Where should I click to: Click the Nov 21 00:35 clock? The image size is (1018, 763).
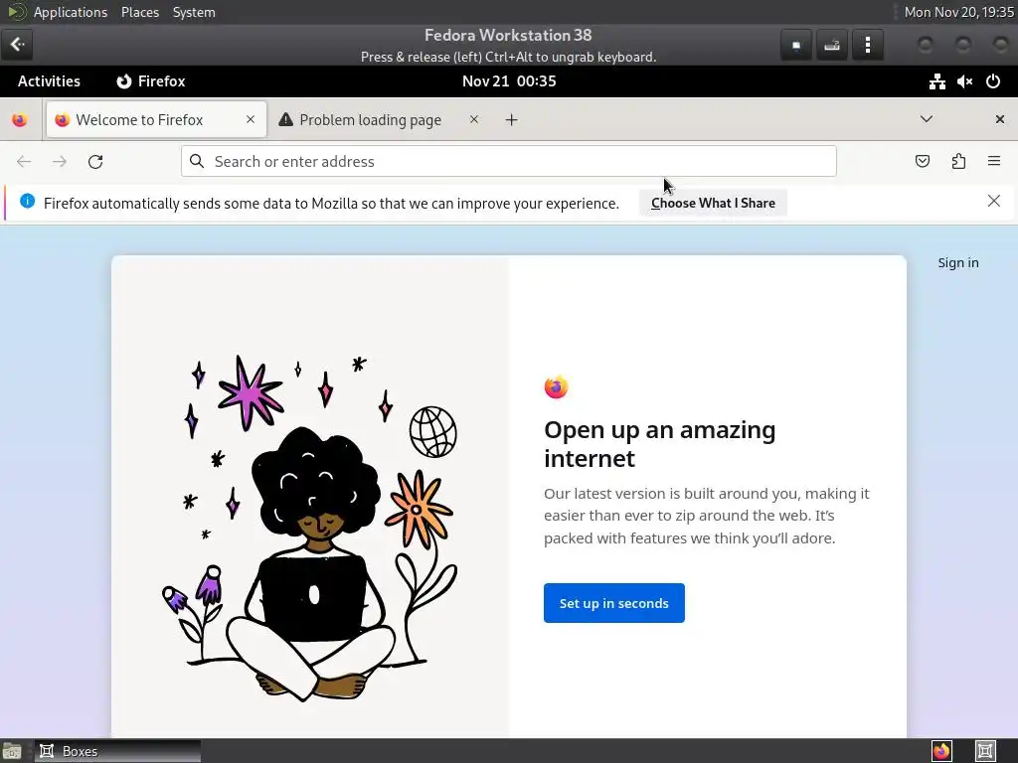click(509, 81)
